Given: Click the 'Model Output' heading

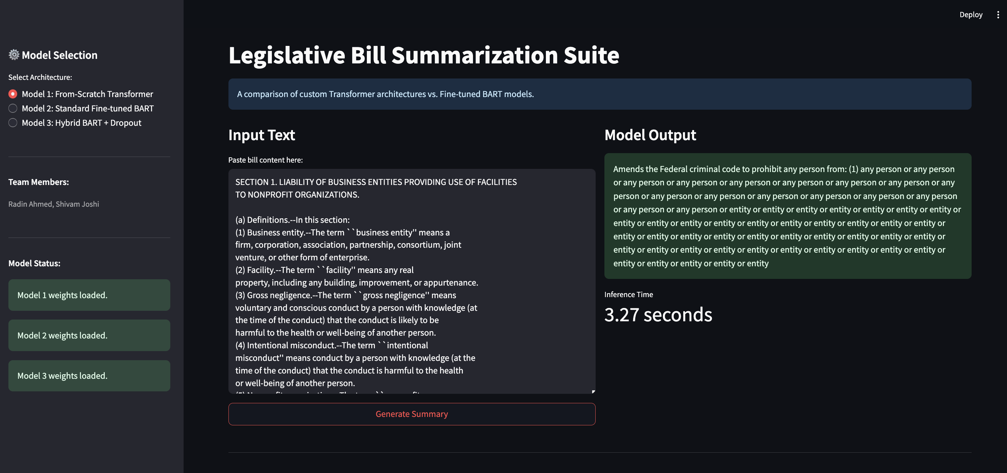Looking at the screenshot, I should coord(650,135).
